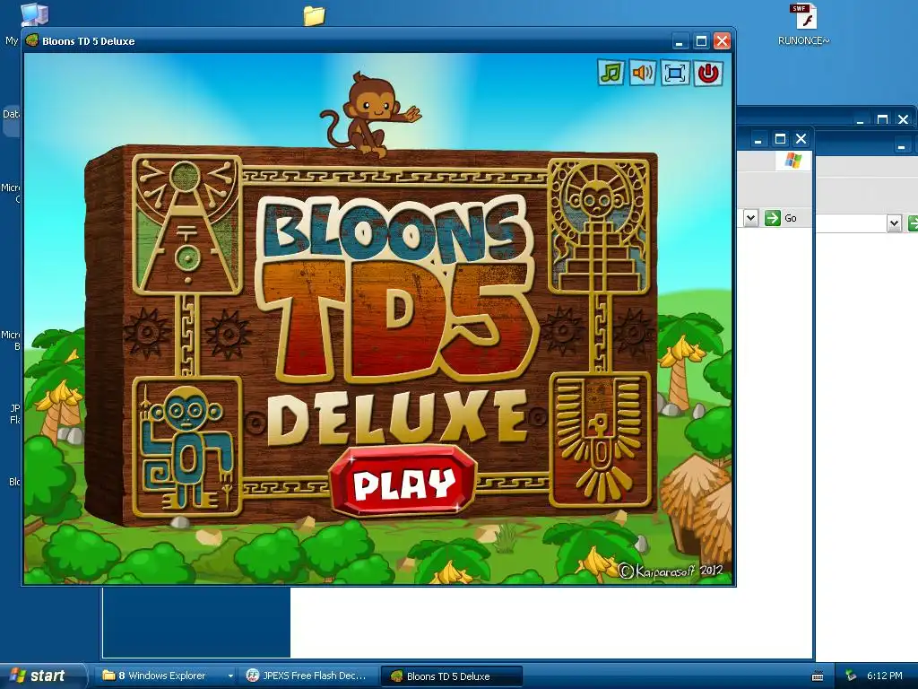Switch to fullscreen with the frame icon

pyautogui.click(x=675, y=74)
